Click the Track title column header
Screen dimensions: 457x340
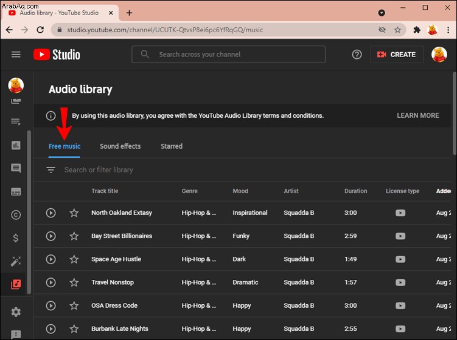click(x=105, y=191)
